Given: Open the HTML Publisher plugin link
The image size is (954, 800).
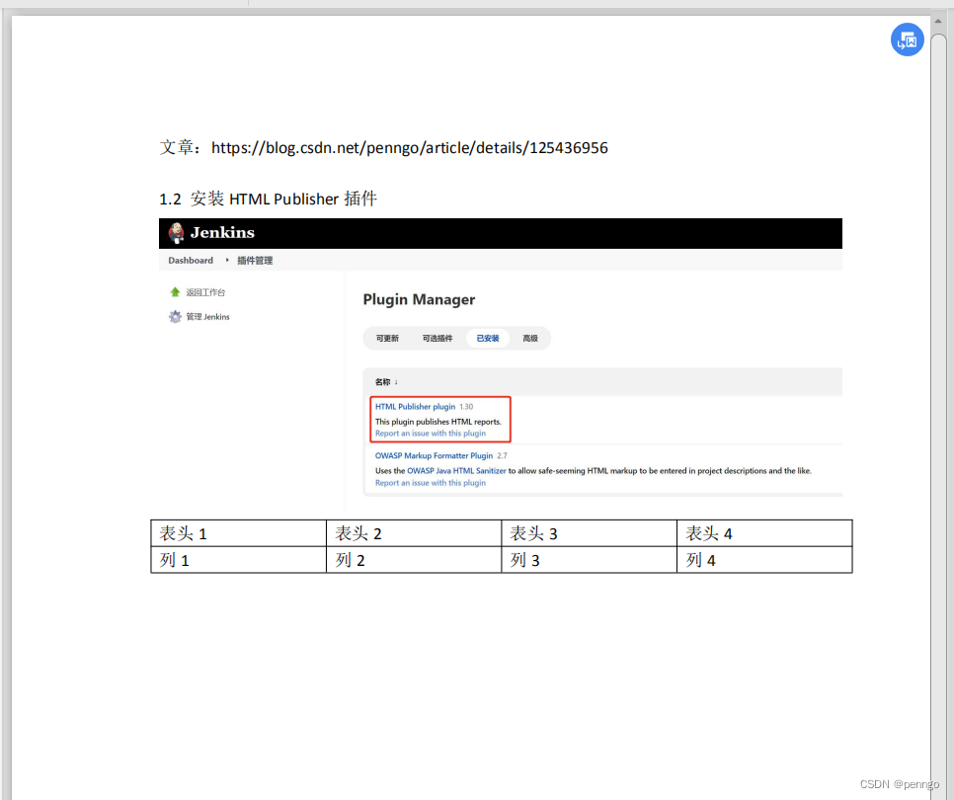Looking at the screenshot, I should pos(415,406).
